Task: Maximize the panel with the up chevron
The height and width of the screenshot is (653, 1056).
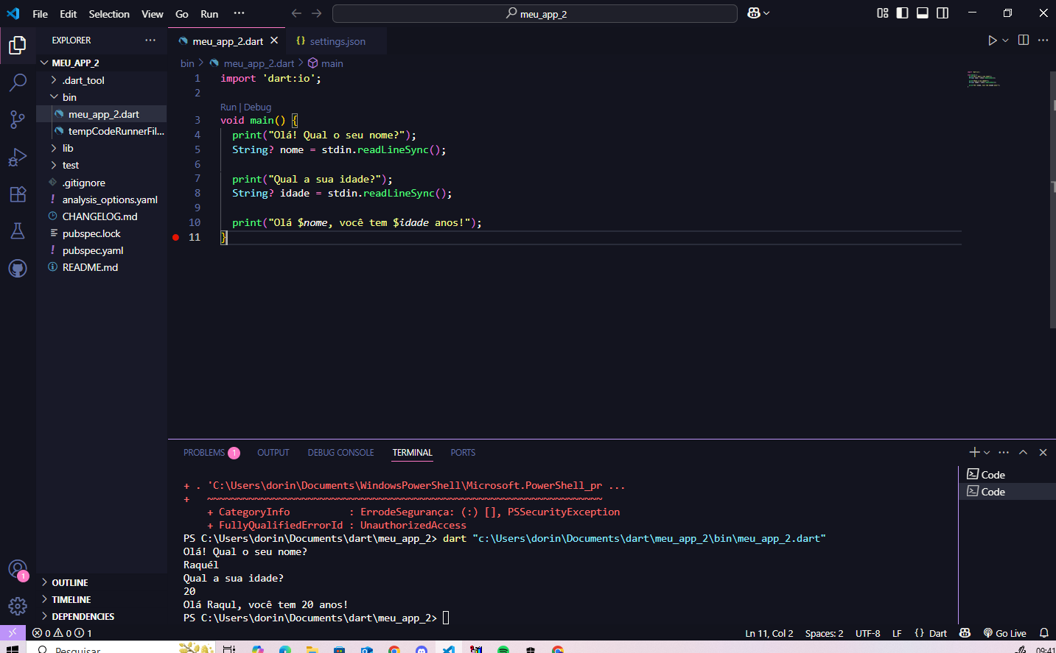Action: [x=1024, y=453]
